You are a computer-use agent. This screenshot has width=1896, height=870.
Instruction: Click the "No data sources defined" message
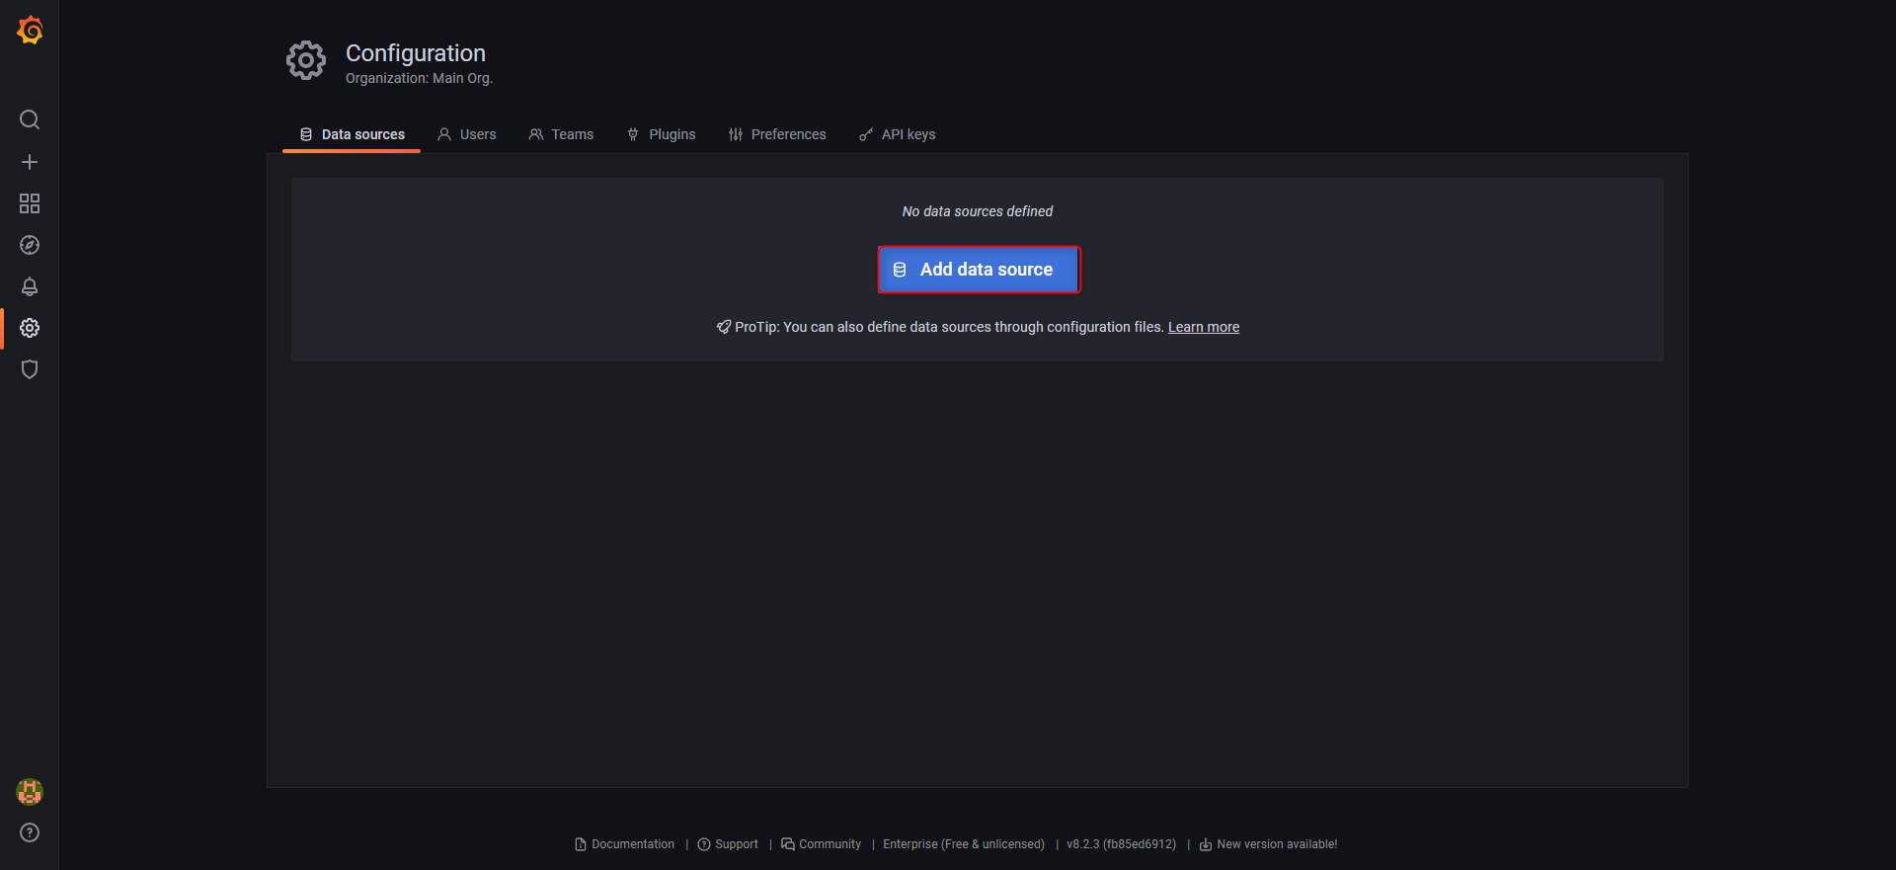[x=978, y=211]
